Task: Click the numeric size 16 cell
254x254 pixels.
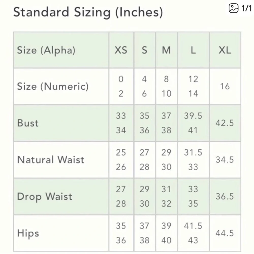Action: coord(225,86)
